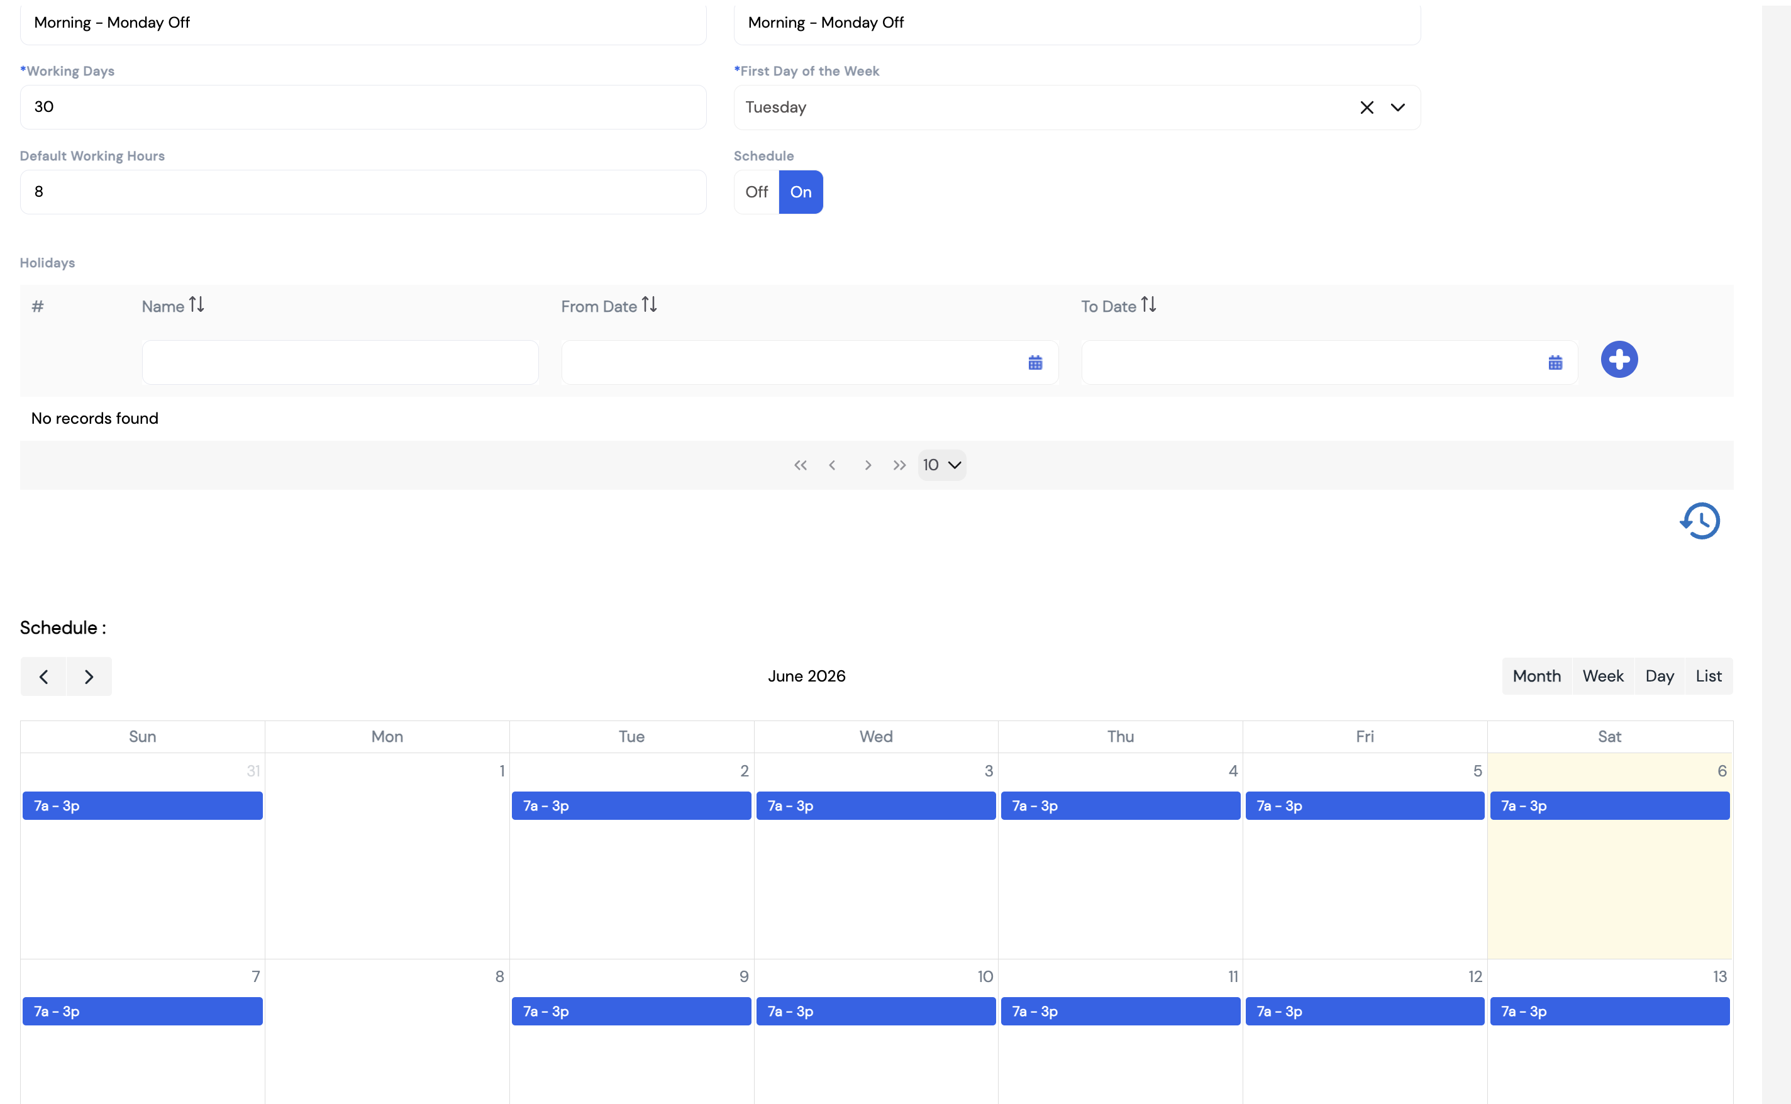Open the history clock icon
The width and height of the screenshot is (1791, 1104).
(x=1699, y=521)
